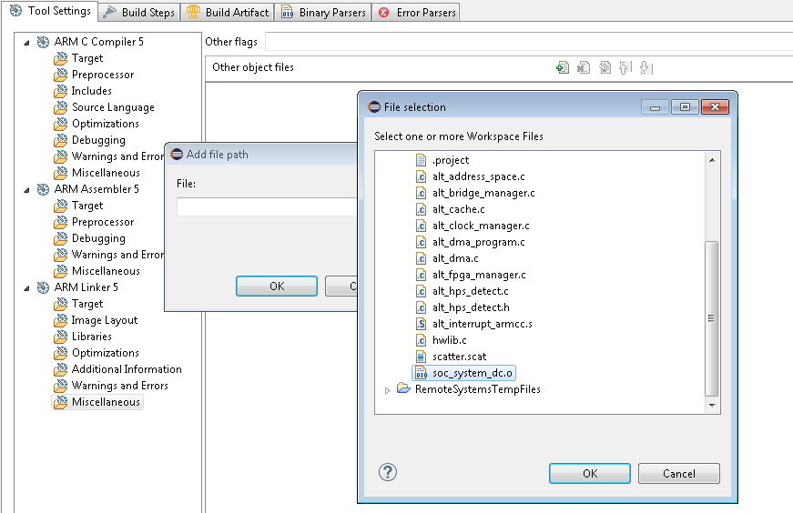Switch to the Tool Settings tab
The image size is (793, 513).
coord(49,11)
